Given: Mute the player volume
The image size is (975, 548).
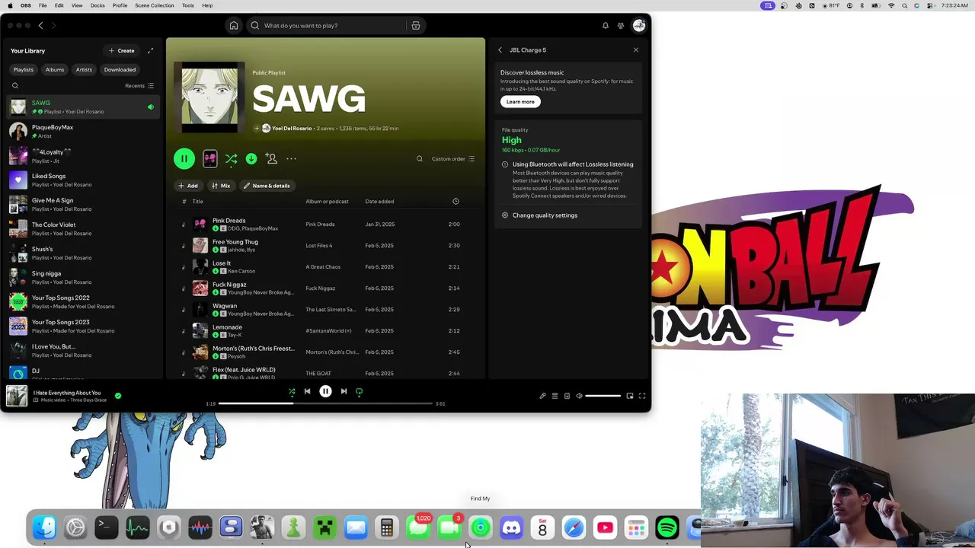Looking at the screenshot, I should pos(579,396).
